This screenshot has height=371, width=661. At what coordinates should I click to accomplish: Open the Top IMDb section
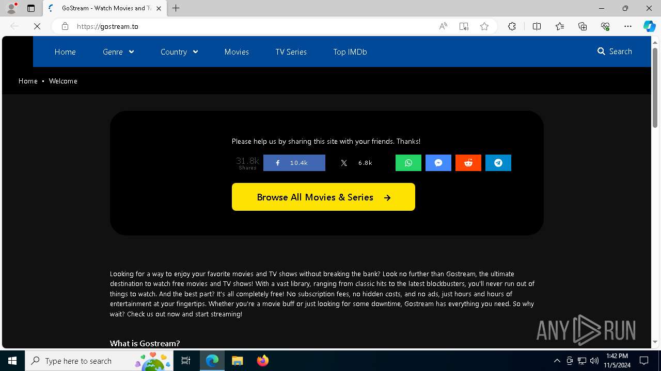[350, 52]
